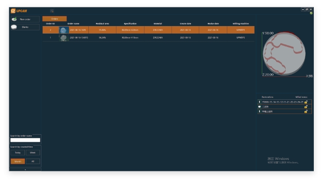The width and height of the screenshot is (323, 182).
Task: Click the second restoration's white block icon
Action: click(260, 107)
